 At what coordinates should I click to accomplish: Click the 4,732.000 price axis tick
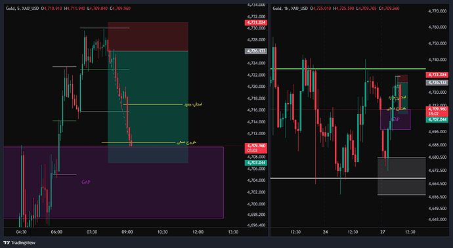point(256,16)
